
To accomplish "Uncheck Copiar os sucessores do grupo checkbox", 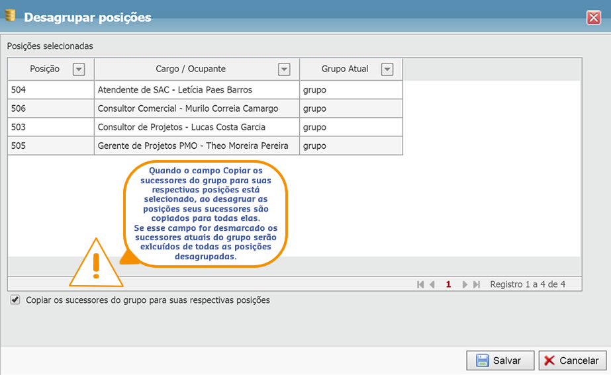I will pyautogui.click(x=15, y=300).
